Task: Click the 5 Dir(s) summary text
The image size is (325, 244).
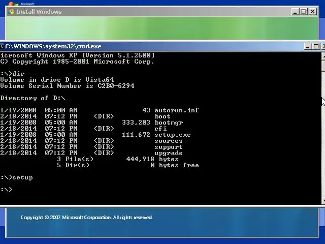Action: pyautogui.click(x=73, y=165)
